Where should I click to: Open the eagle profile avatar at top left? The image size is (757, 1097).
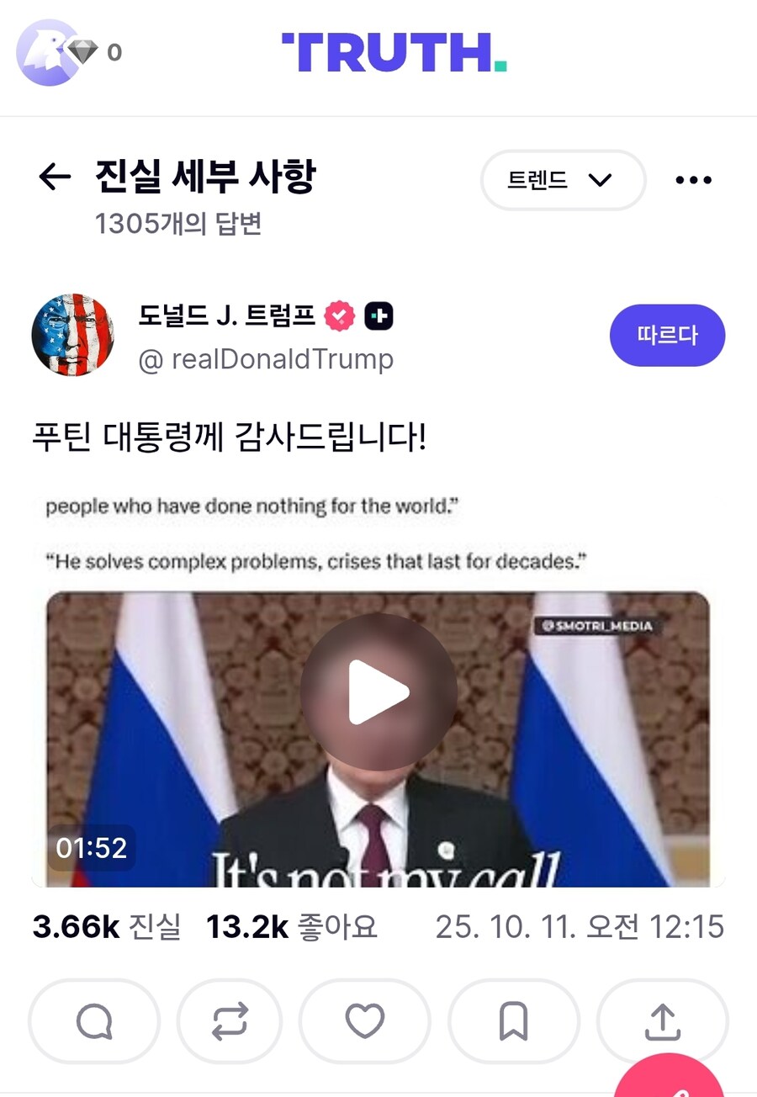click(x=46, y=52)
